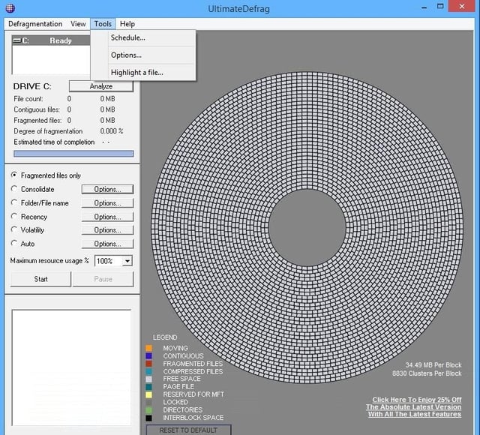
Task: Click the MOVING orange color swatch
Action: click(148, 348)
